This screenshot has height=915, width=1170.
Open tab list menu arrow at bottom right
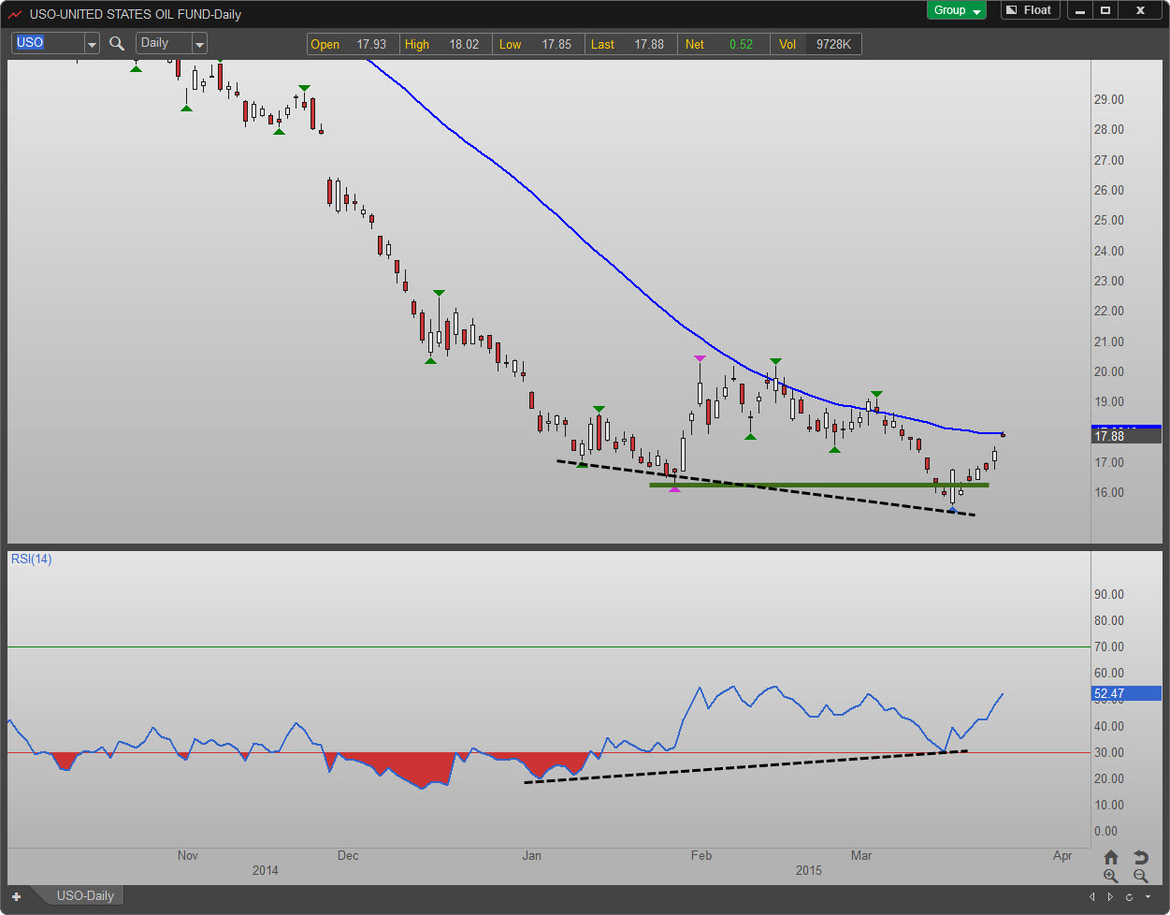pyautogui.click(x=1148, y=896)
